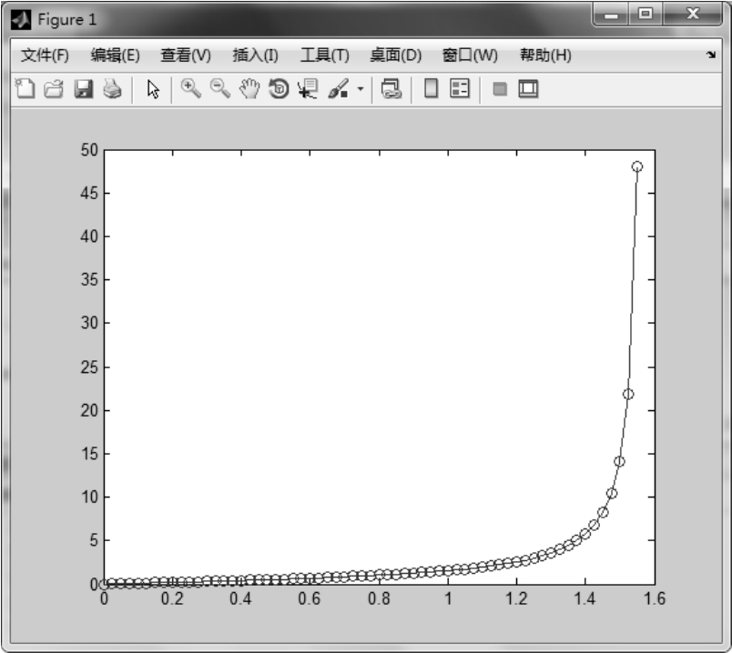Toggle the Edit Plot arrow tool

tap(154, 89)
